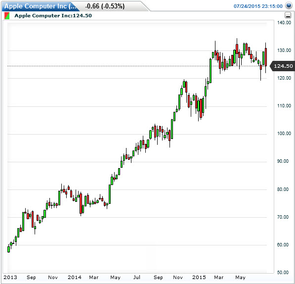The height and width of the screenshot is (284, 295).
Task: Click the 124.50 current price marker
Action: pyautogui.click(x=283, y=66)
